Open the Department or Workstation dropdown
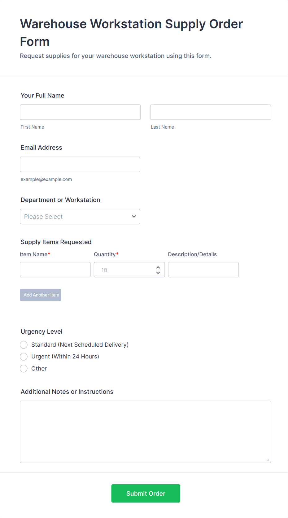Image resolution: width=288 pixels, height=518 pixels. click(x=80, y=217)
